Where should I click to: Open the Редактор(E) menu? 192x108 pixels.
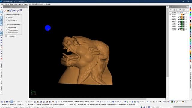[21, 104]
